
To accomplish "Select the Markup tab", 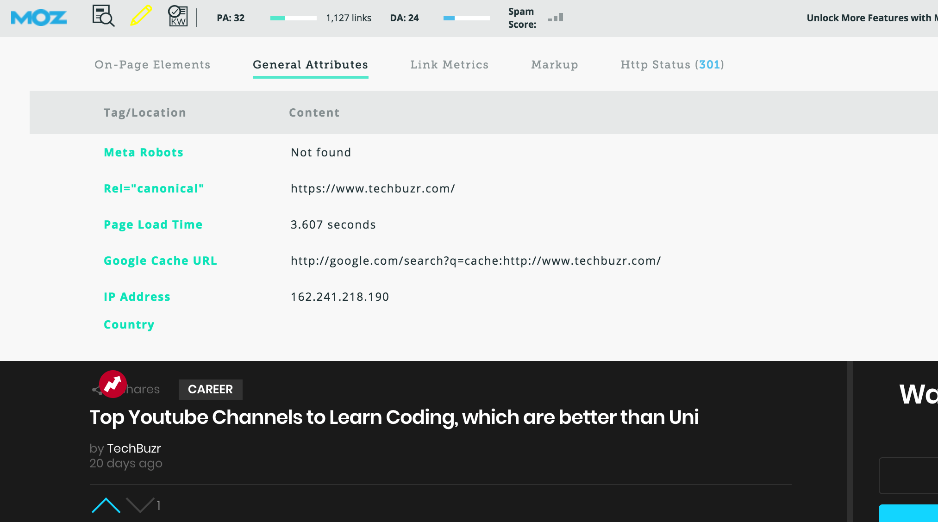I will pos(554,65).
